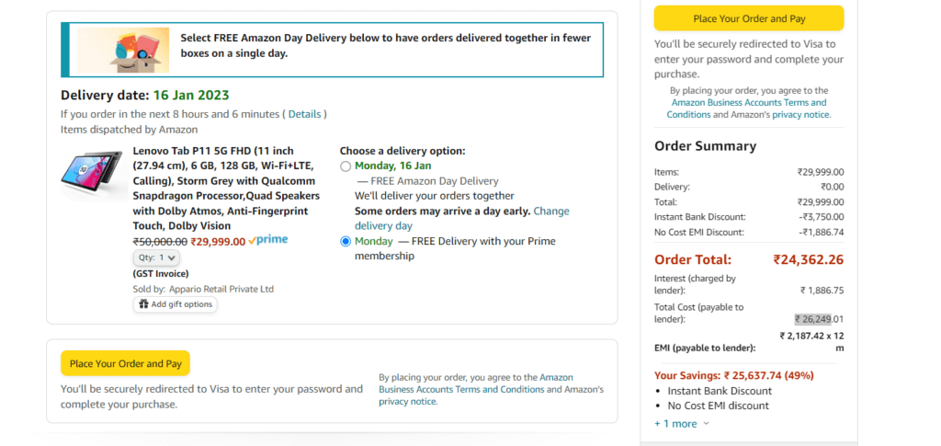This screenshot has height=446, width=941.
Task: Open the Qty: 1 quantity dropdown
Action: pyautogui.click(x=156, y=257)
